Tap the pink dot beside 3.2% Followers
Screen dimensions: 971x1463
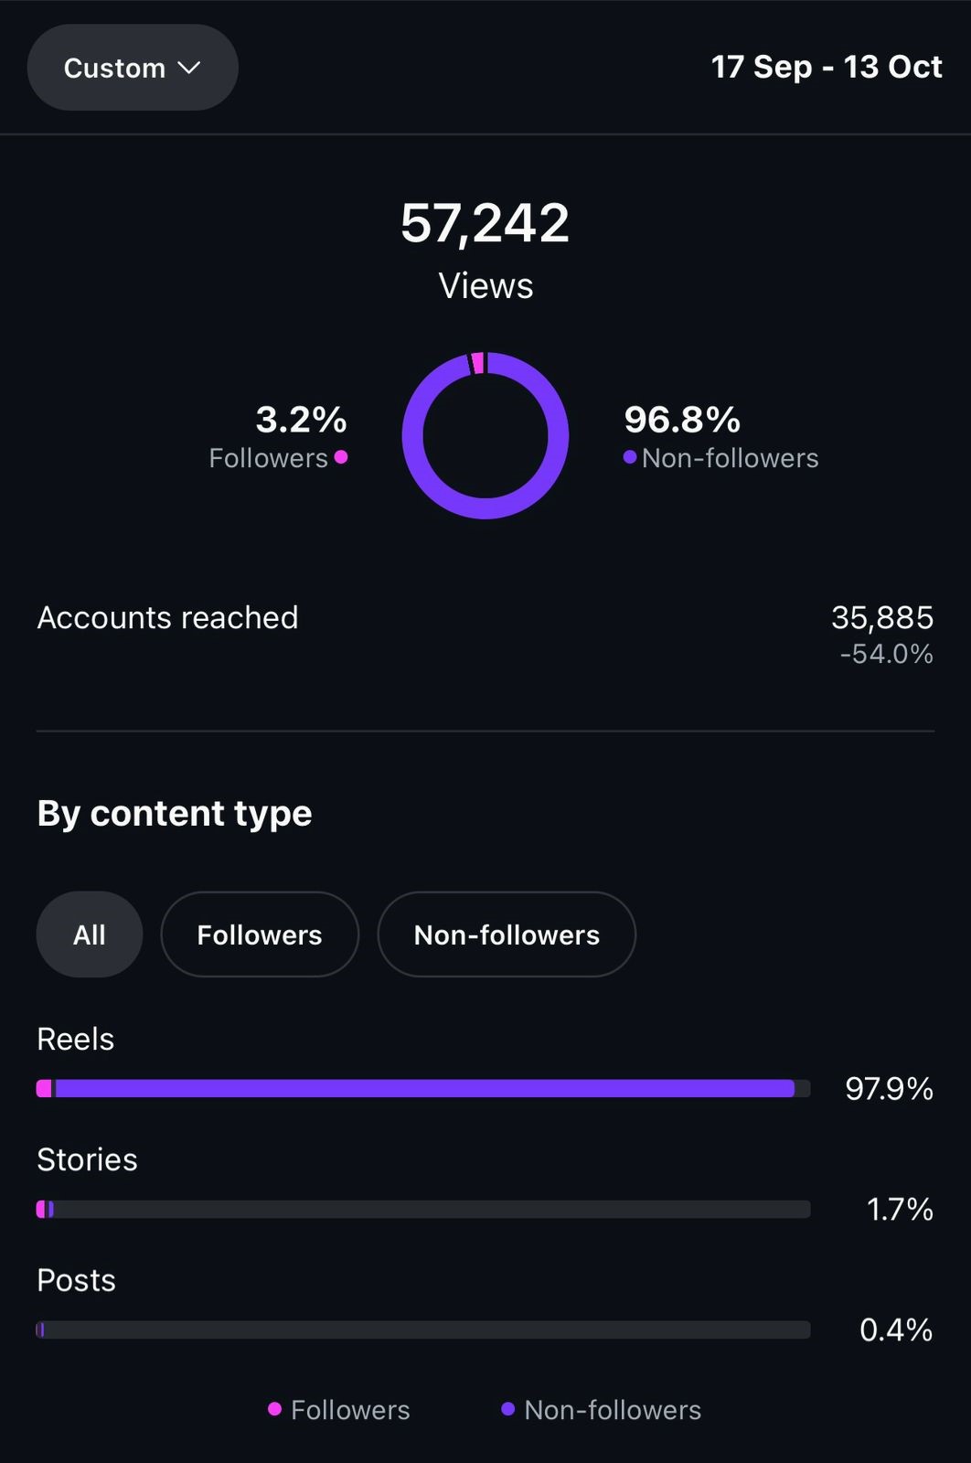[x=341, y=457]
